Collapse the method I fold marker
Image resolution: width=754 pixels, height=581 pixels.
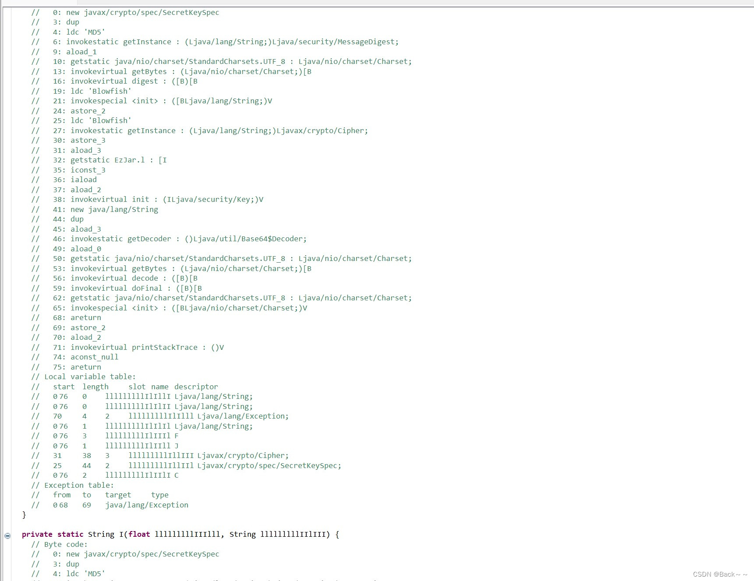coord(7,535)
